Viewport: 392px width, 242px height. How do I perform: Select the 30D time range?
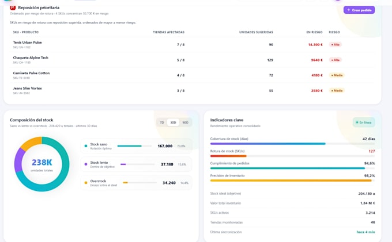pos(173,122)
